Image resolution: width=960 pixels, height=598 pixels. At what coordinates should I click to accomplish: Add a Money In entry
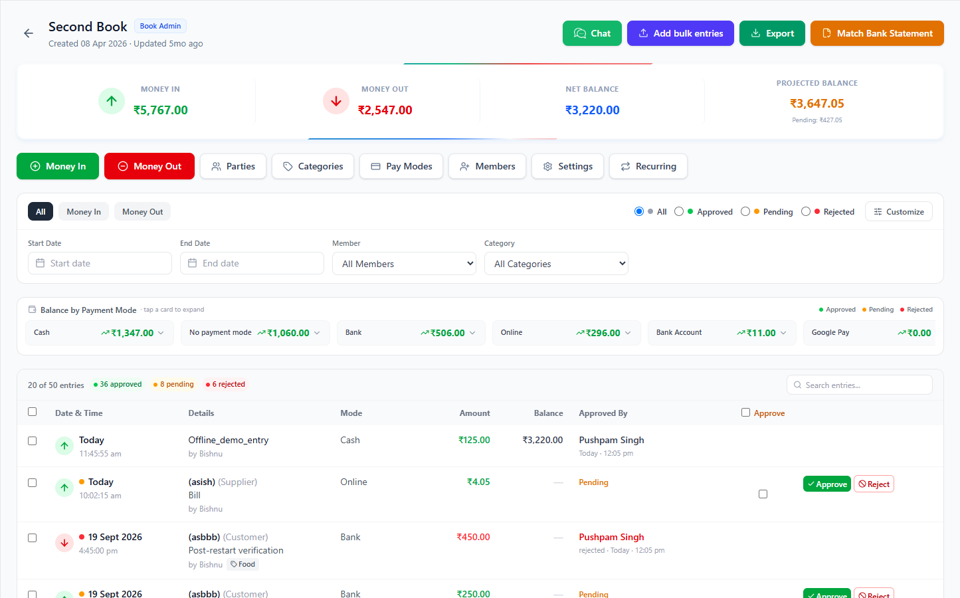58,166
